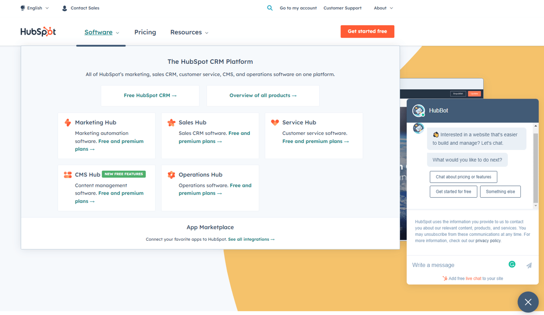Expand the Resources menu

click(x=189, y=32)
